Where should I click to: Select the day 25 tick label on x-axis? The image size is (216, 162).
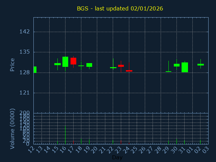pos(135,149)
